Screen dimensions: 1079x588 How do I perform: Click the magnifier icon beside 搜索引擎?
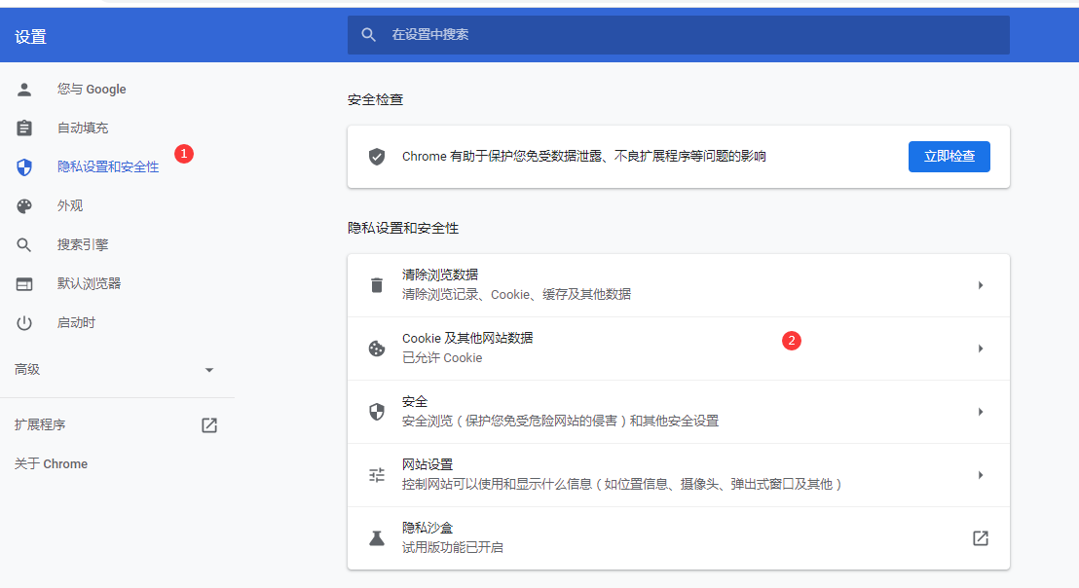pos(24,244)
